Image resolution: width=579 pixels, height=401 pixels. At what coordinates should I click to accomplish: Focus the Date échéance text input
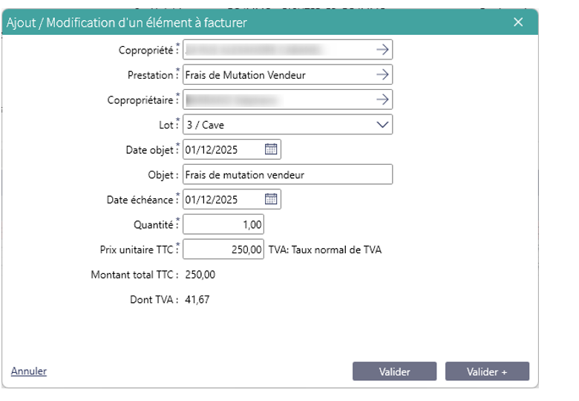coord(223,199)
